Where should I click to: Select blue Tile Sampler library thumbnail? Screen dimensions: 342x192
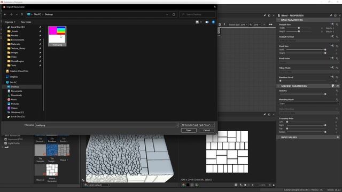(x=52, y=150)
